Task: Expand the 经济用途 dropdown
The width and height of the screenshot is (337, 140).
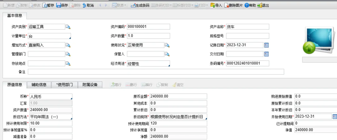Action: click(168, 65)
